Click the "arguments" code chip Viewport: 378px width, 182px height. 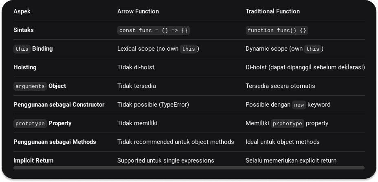click(30, 86)
